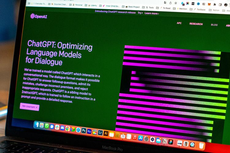This screenshot has width=230, height=153.
Task: Open Calendar showing 26 in the dock
Action: click(x=123, y=136)
